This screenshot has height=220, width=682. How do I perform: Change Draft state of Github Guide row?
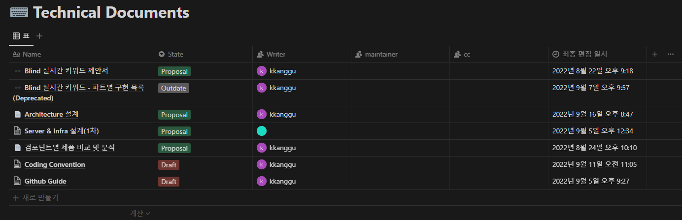pyautogui.click(x=169, y=182)
